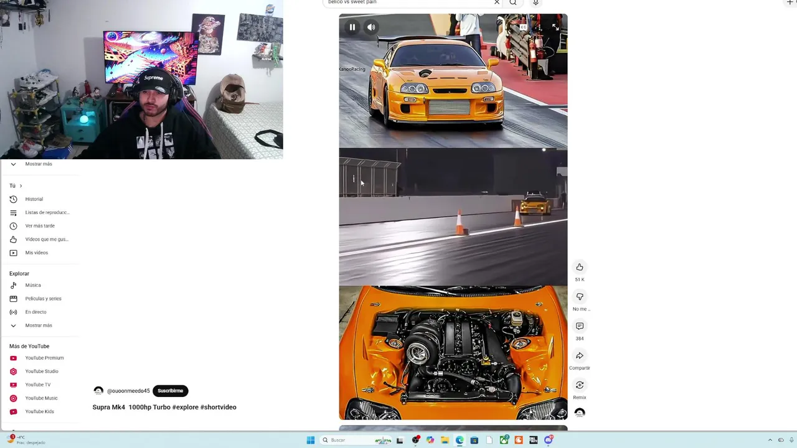The height and width of the screenshot is (448, 797).
Task: Dislike the Supra Mk4 Short
Action: click(580, 297)
